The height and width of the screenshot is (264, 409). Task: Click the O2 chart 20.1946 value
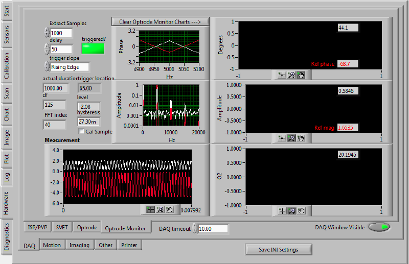point(348,155)
